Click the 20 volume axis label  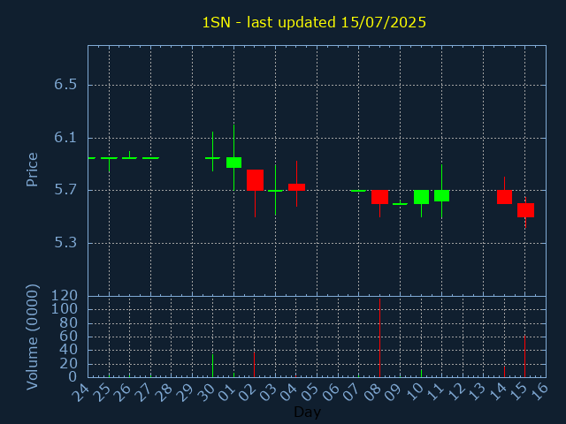click(x=69, y=364)
